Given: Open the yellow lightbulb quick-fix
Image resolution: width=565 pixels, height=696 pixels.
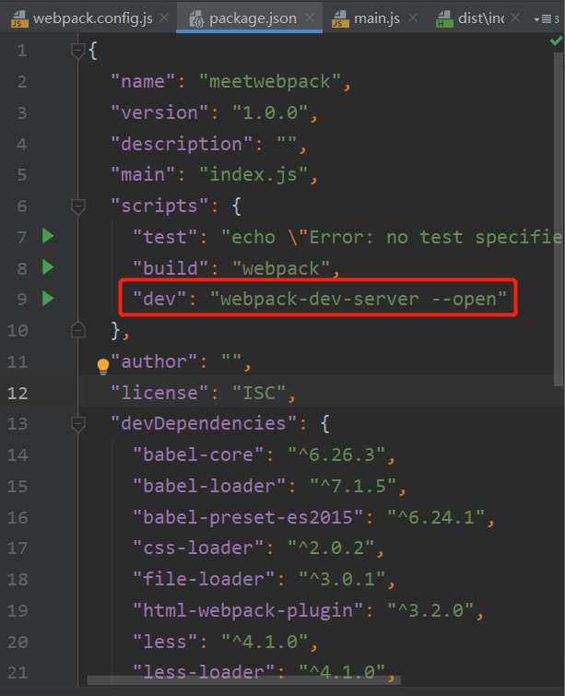Looking at the screenshot, I should (x=103, y=366).
